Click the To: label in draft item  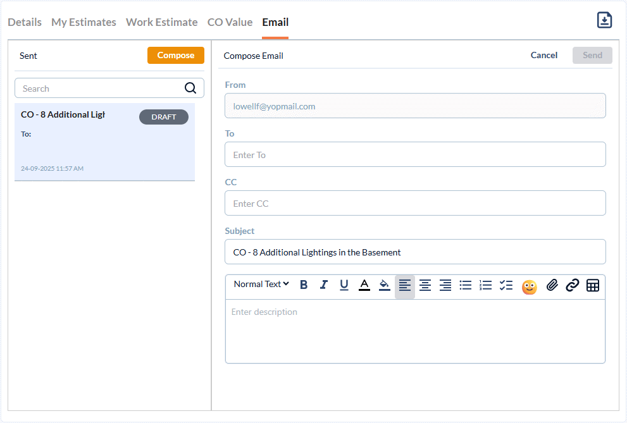click(26, 134)
